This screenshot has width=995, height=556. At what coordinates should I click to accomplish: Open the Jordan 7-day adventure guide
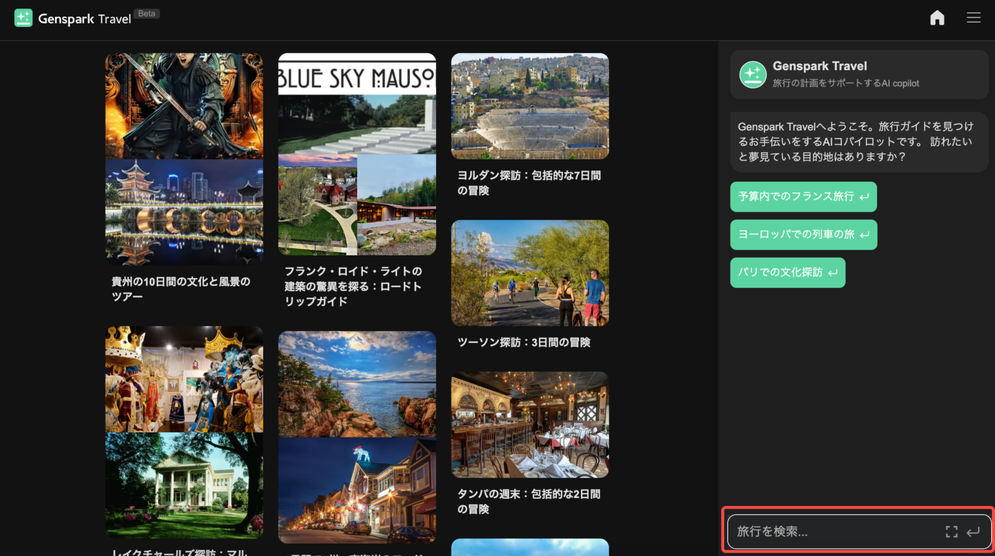pyautogui.click(x=529, y=106)
